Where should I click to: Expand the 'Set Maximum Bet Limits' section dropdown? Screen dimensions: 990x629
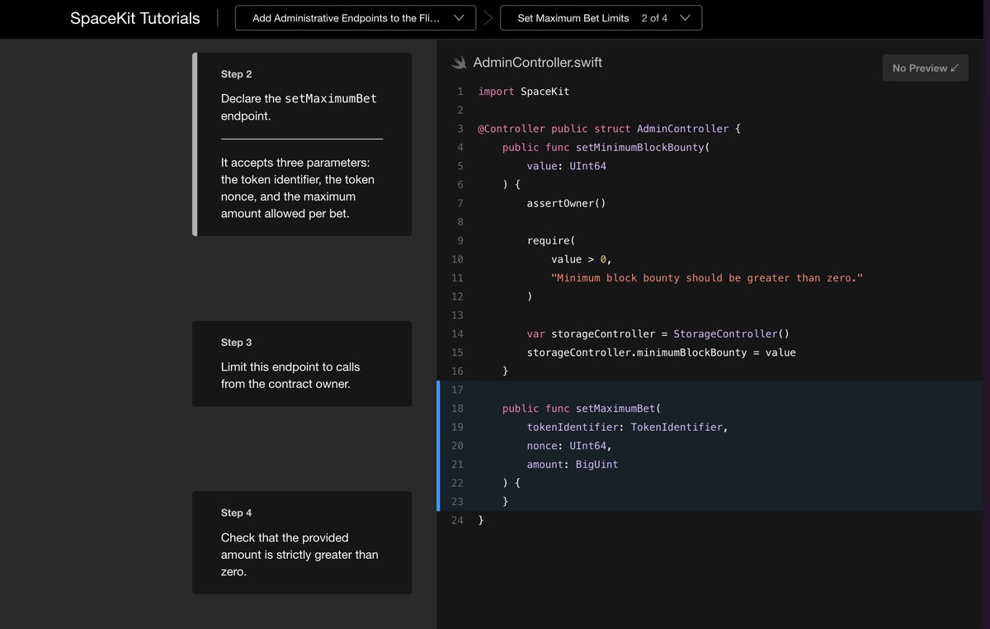click(x=601, y=18)
